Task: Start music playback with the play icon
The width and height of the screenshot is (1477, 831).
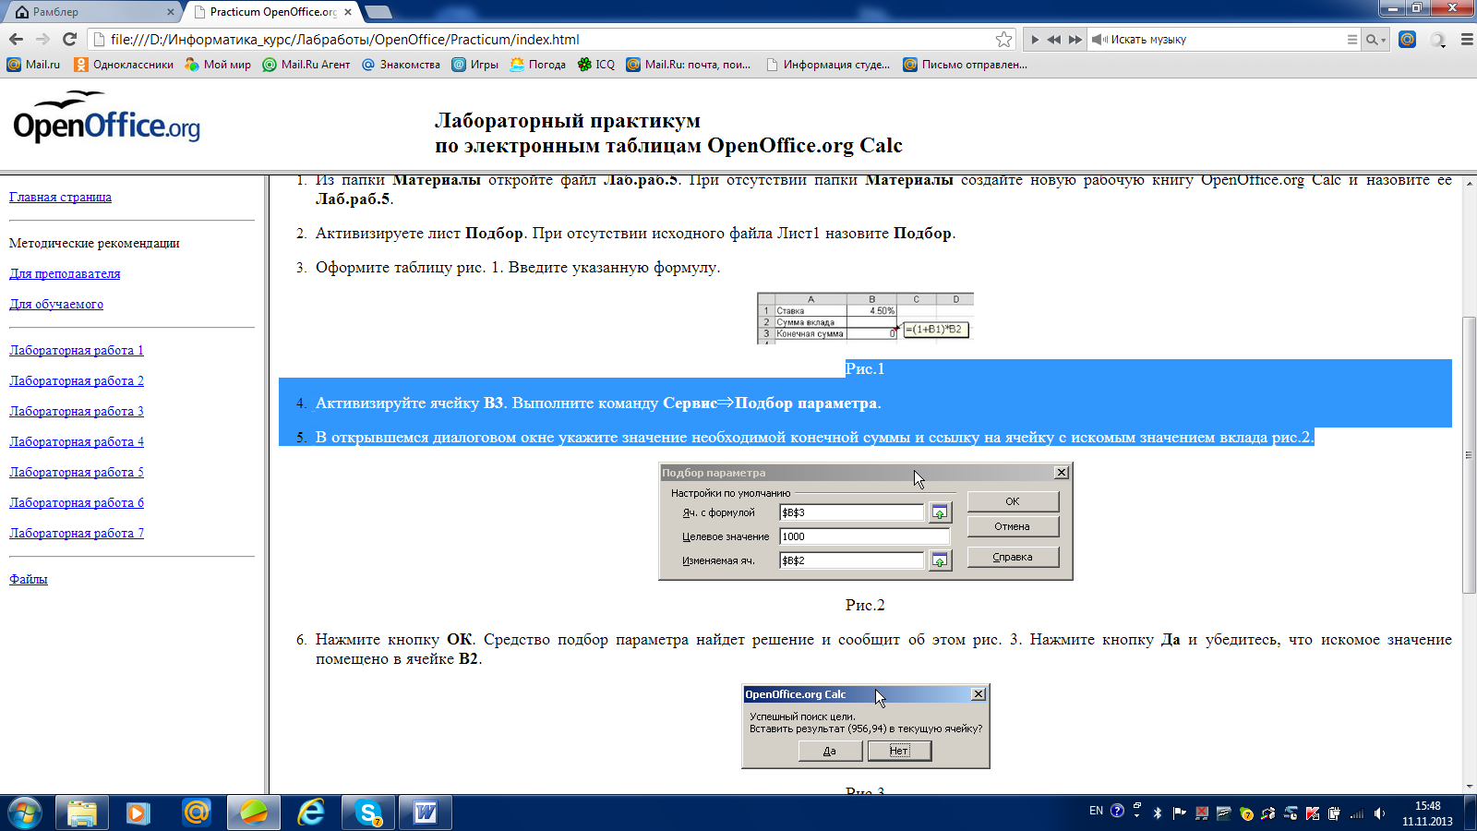Action: (x=1035, y=40)
